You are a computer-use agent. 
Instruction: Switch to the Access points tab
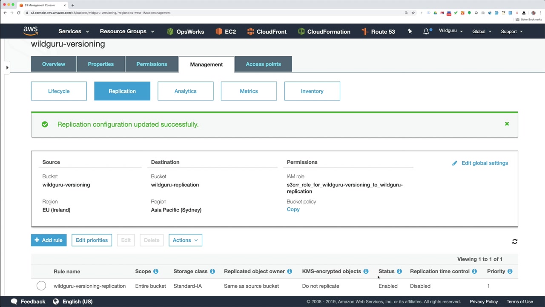coord(263,64)
